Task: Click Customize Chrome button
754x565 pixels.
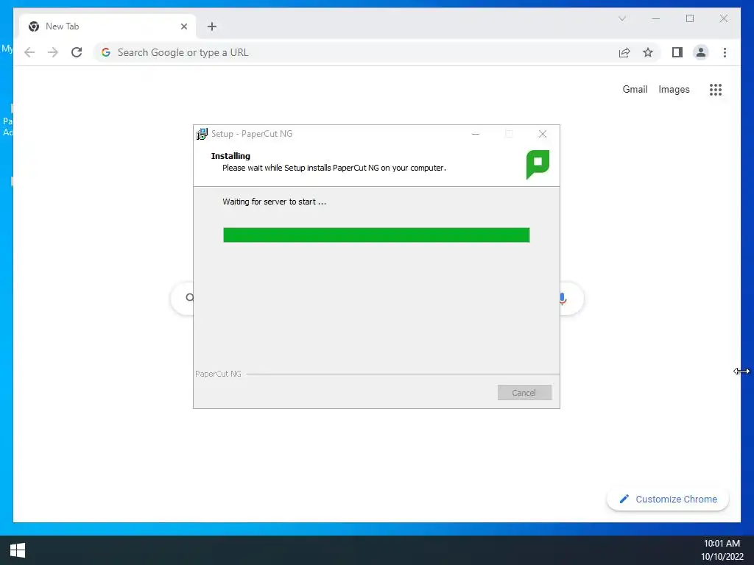Action: click(668, 500)
